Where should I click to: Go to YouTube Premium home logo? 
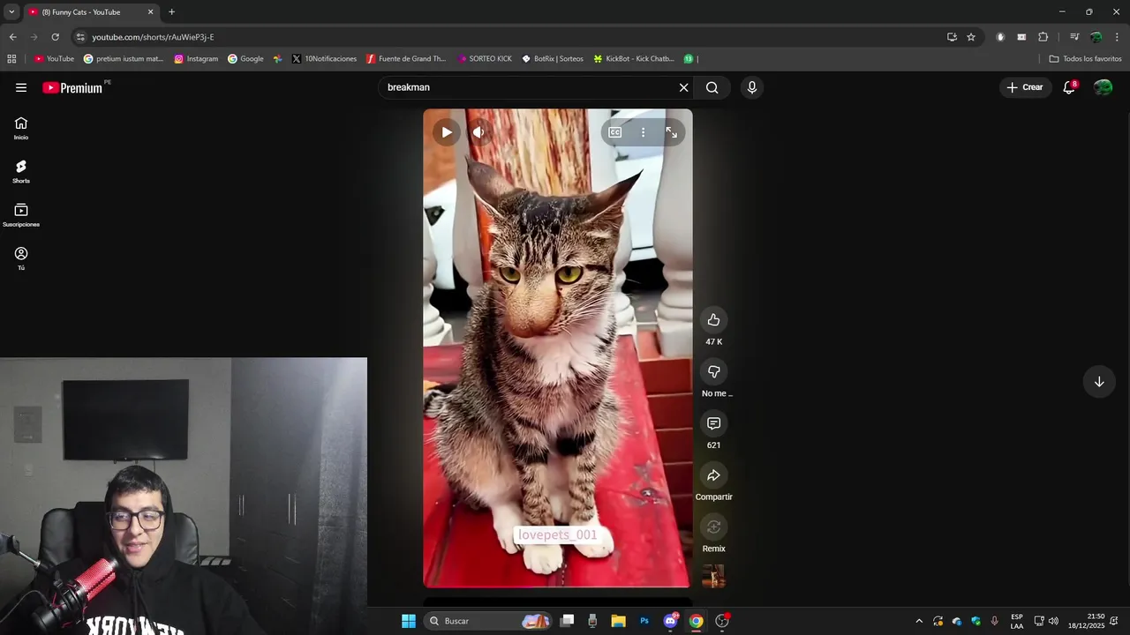(x=72, y=87)
